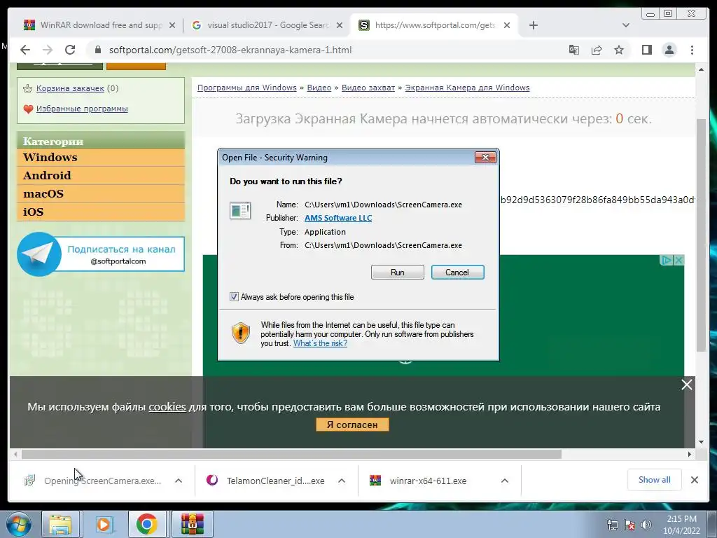Click the Я согласен cookie button
Screen dimensions: 717x538
tap(352, 425)
